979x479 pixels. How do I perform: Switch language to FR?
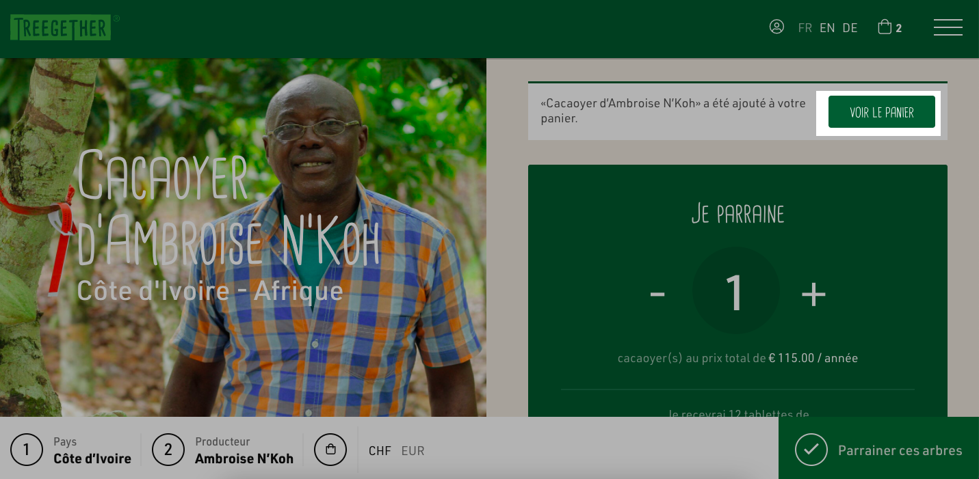pos(805,28)
